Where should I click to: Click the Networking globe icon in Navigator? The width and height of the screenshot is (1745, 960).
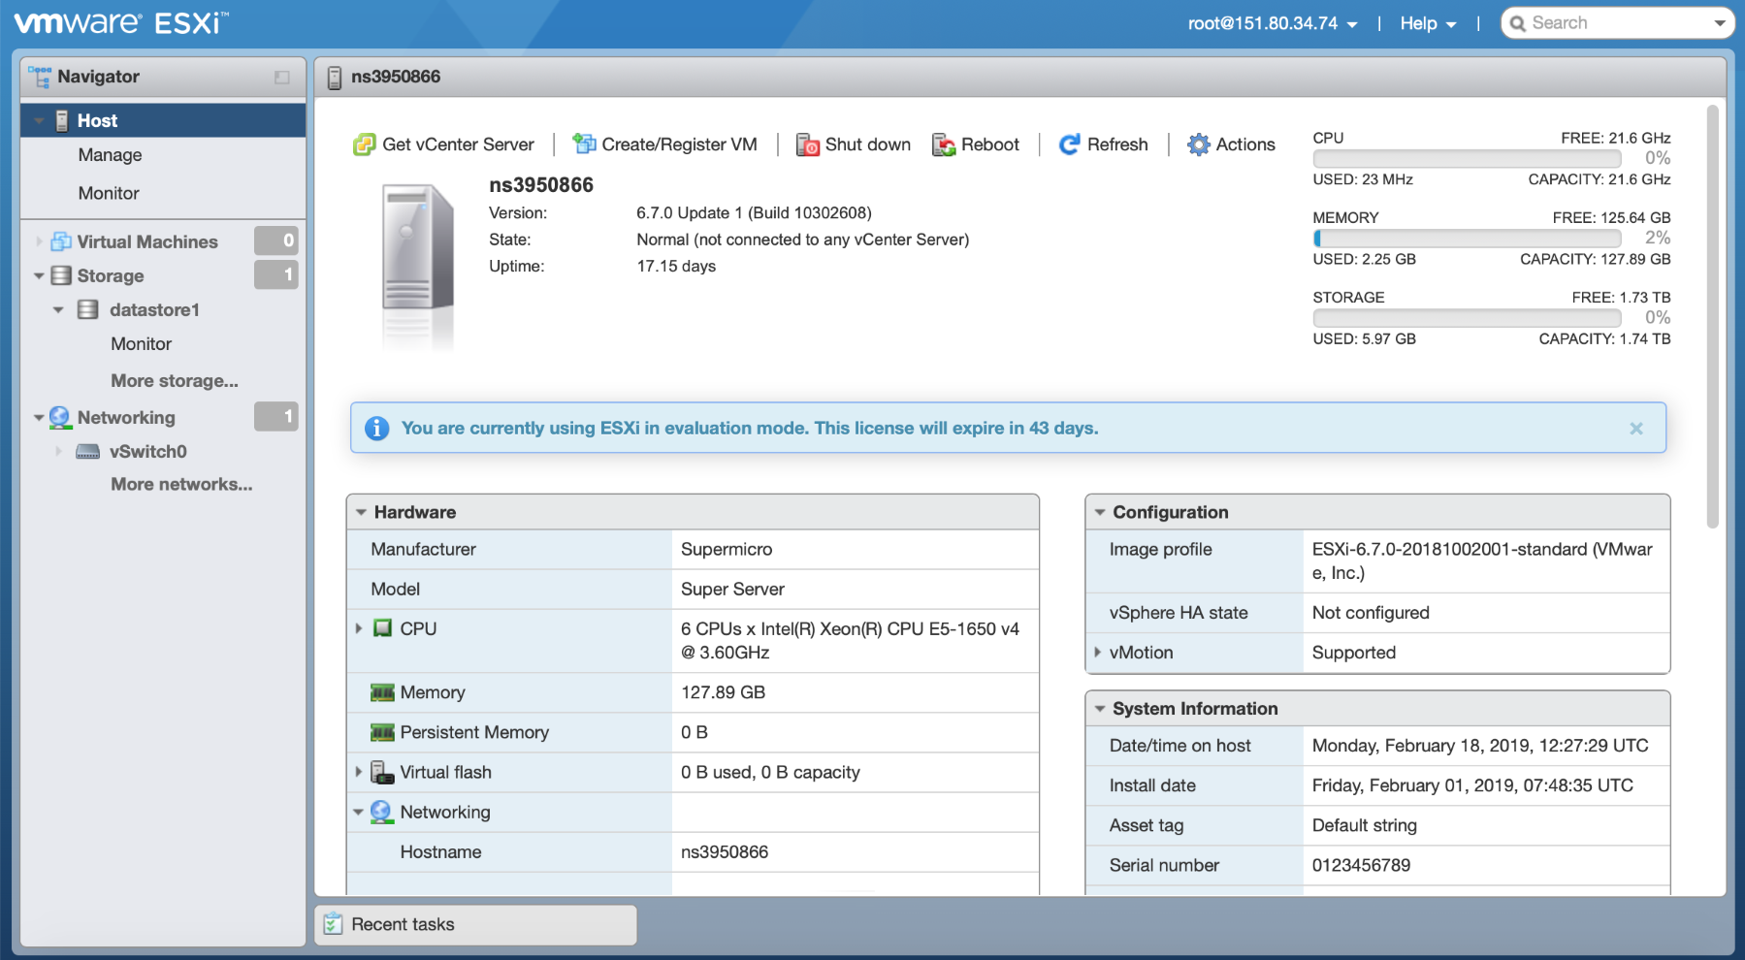click(x=60, y=417)
